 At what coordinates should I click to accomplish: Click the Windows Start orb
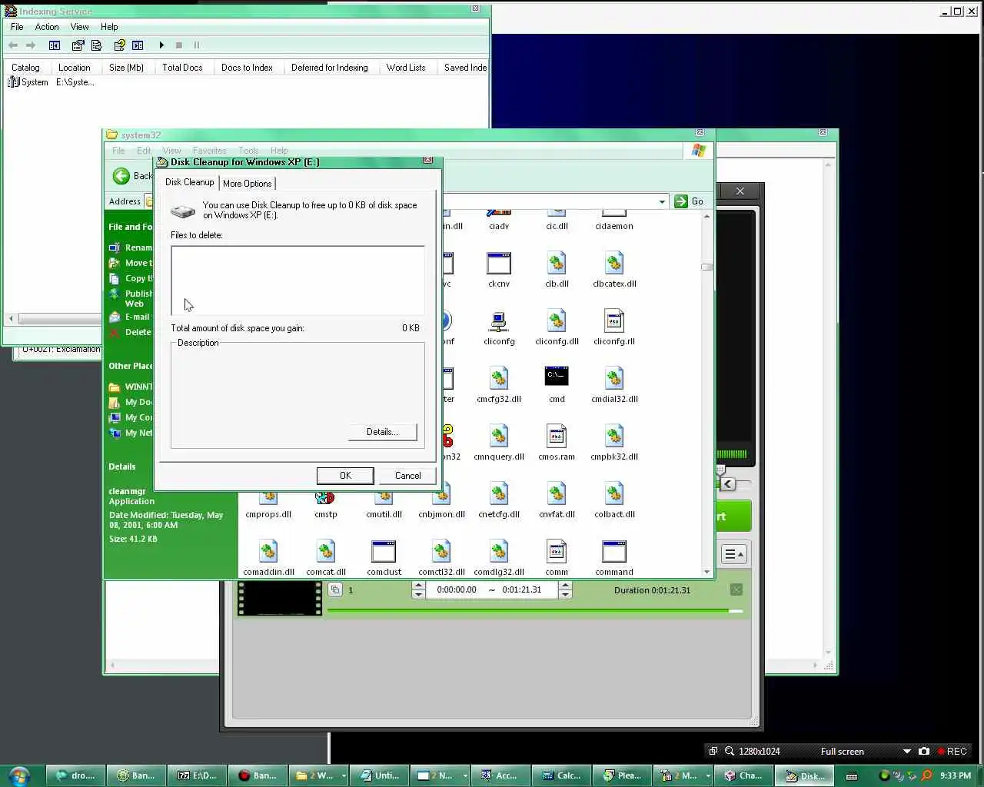pos(19,775)
